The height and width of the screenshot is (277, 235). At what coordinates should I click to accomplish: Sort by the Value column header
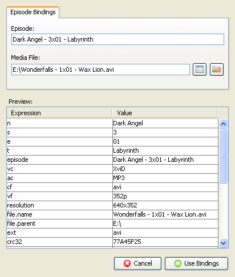tap(164, 113)
